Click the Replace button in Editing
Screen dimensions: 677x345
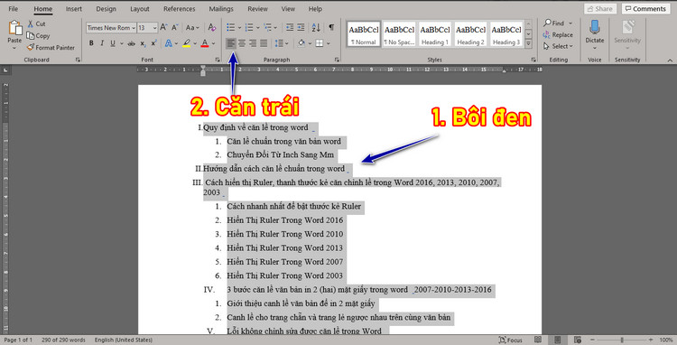click(x=558, y=34)
